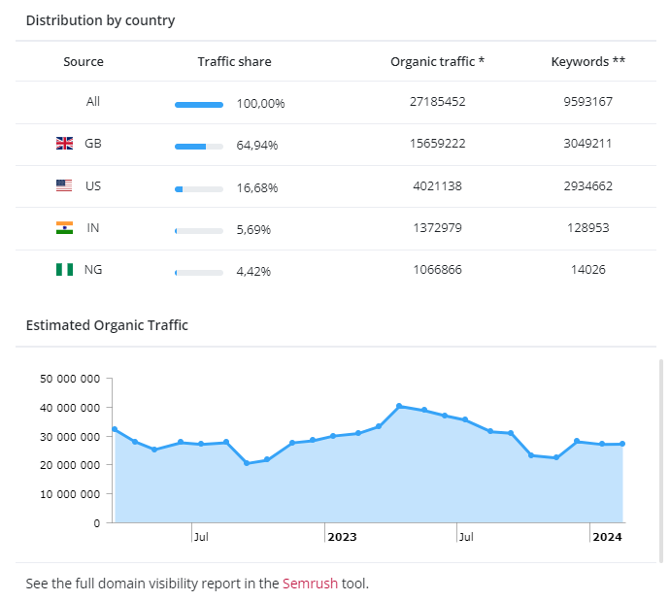670x601 pixels.
Task: Click the Traffic share column header
Action: point(234,61)
